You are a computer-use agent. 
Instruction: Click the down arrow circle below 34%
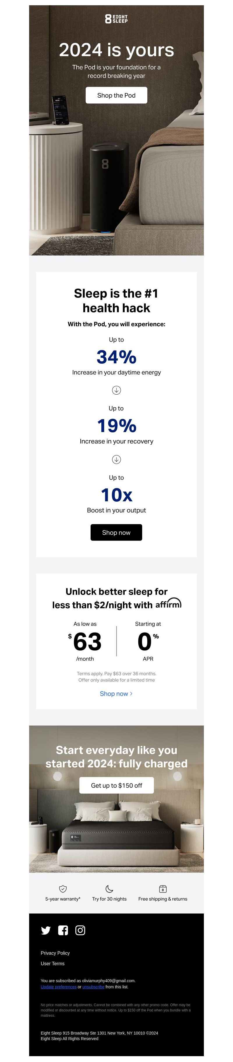[116, 390]
